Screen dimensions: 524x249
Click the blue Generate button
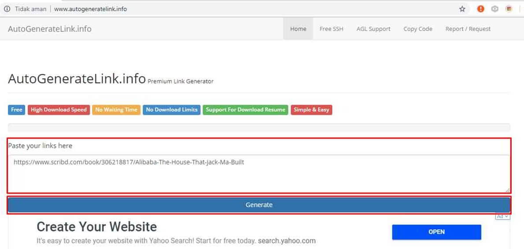click(x=259, y=205)
